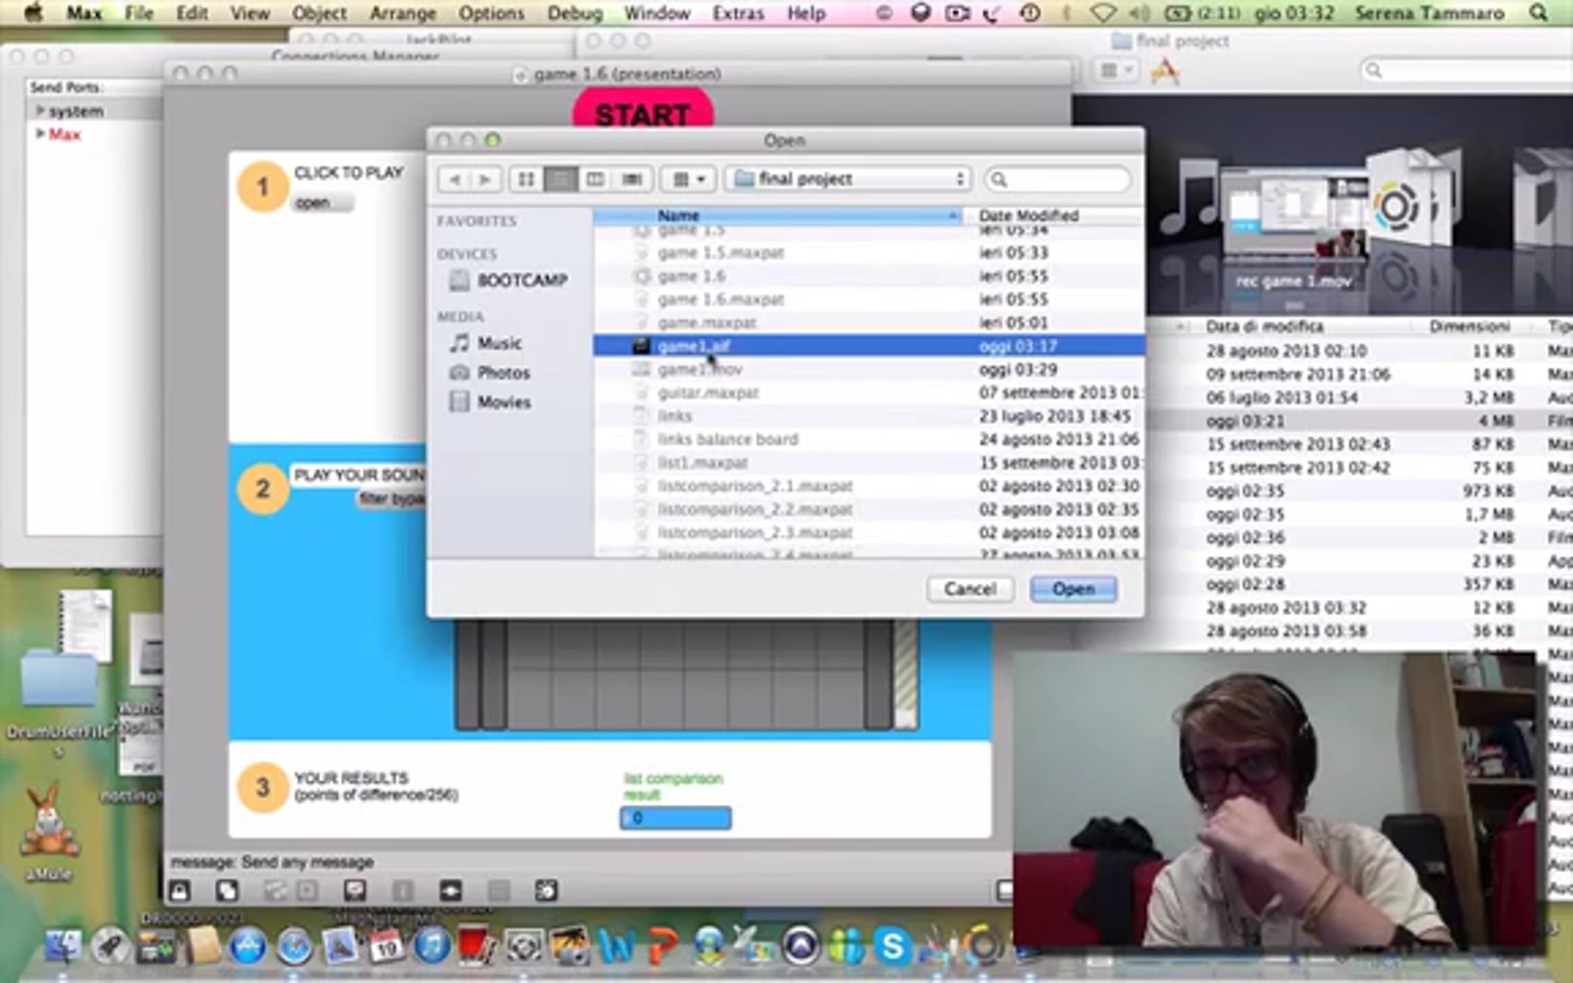Click the patcher lock icon in bottom toolbar

point(180,891)
